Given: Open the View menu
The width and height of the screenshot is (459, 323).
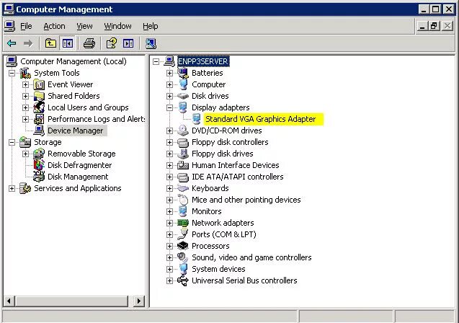Looking at the screenshot, I should click(x=84, y=27).
